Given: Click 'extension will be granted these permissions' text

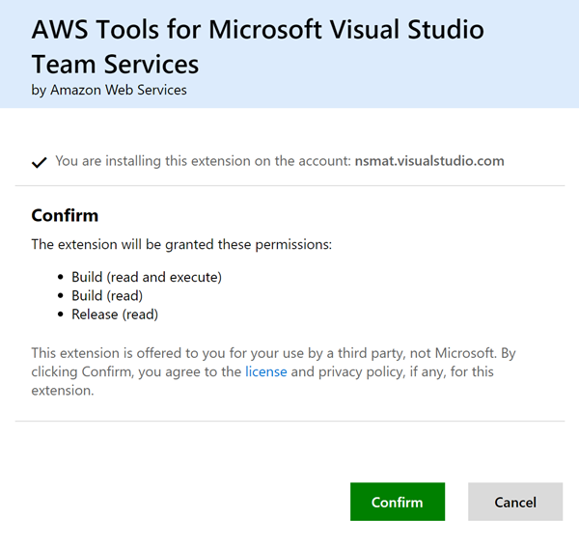Looking at the screenshot, I should 181,245.
